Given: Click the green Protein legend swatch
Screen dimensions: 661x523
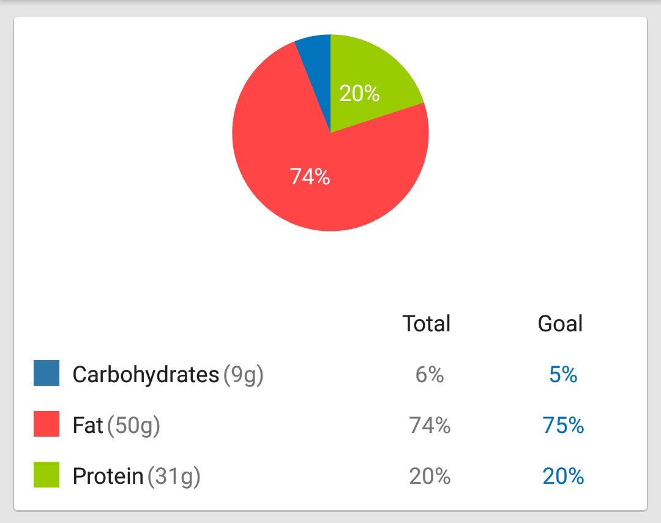Looking at the screenshot, I should (x=47, y=475).
